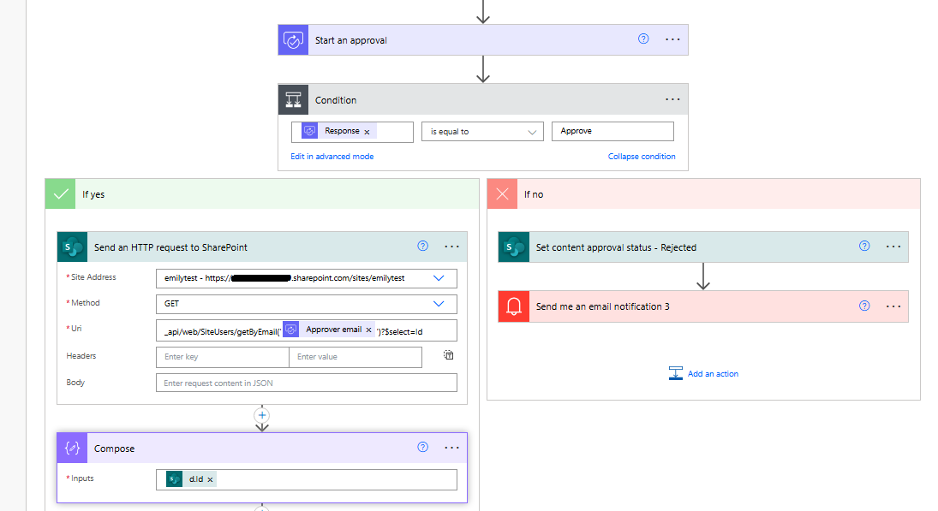Click Add an action in If no branch
The image size is (938, 511).
703,373
